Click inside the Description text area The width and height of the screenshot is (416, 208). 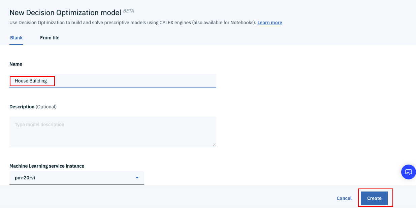[113, 132]
